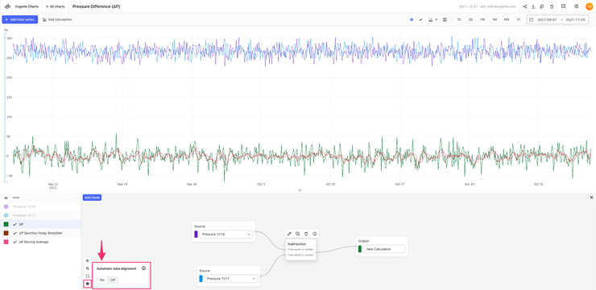Click the chart panel split handle

click(300, 190)
